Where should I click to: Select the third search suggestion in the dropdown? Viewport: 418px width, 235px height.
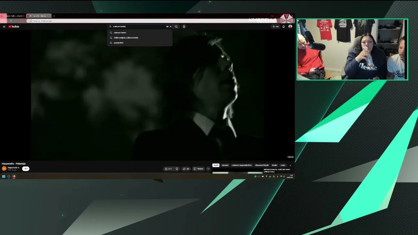coord(140,43)
